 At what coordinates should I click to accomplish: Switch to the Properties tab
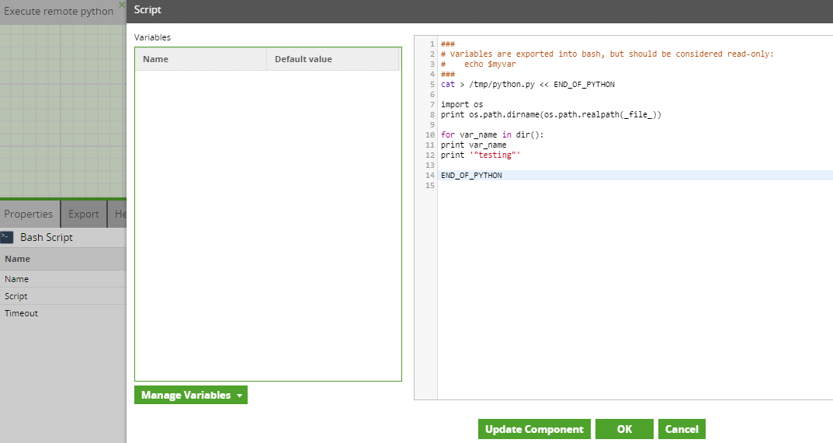(x=30, y=214)
